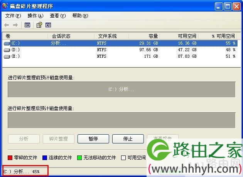Click the status bar analysis 45% text
243x177 pixels.
click(21, 172)
